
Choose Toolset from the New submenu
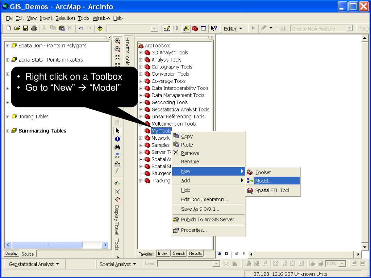point(273,172)
